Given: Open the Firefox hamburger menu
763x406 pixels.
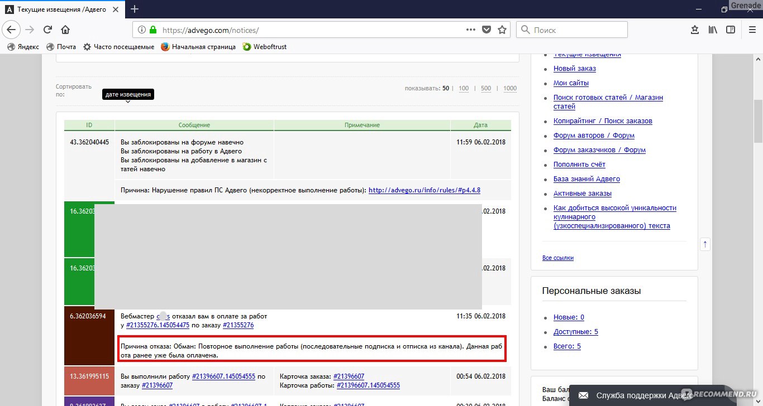Looking at the screenshot, I should (752, 30).
